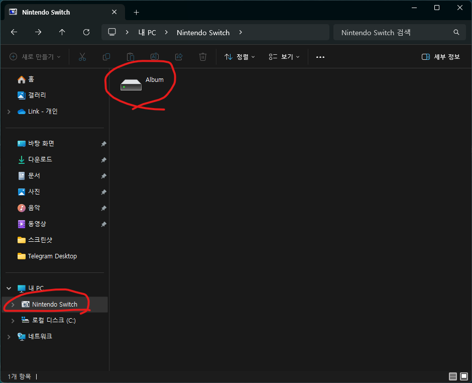Screen dimensions: 472x383
Task: Click Nintendo Switch in the address breadcrumb
Action: pyautogui.click(x=203, y=33)
